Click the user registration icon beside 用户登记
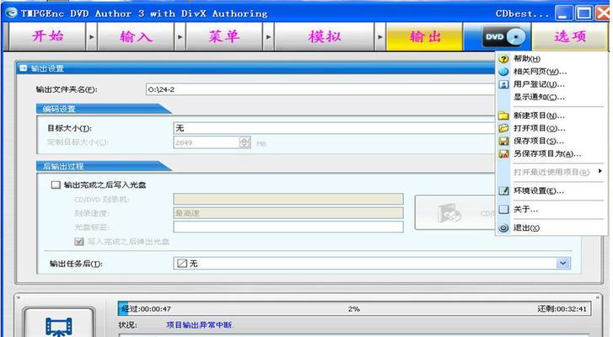The image size is (613, 337). click(503, 84)
